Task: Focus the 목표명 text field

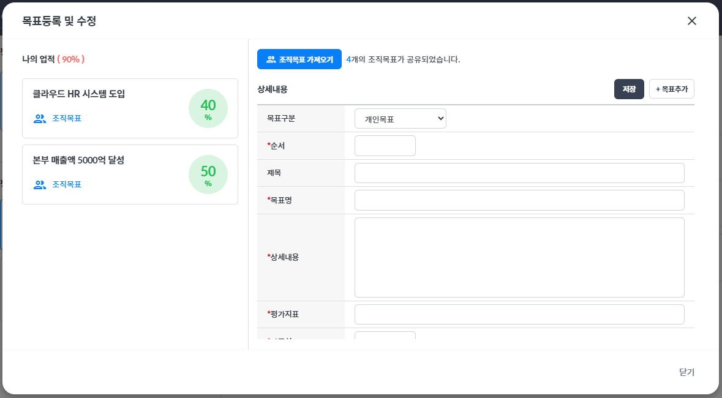Action: coord(519,200)
